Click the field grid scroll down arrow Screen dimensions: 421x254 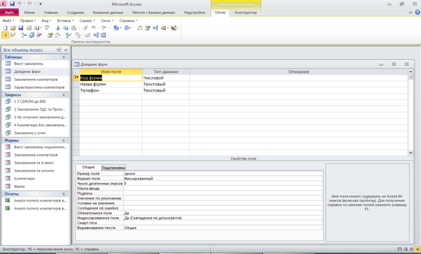pos(410,153)
